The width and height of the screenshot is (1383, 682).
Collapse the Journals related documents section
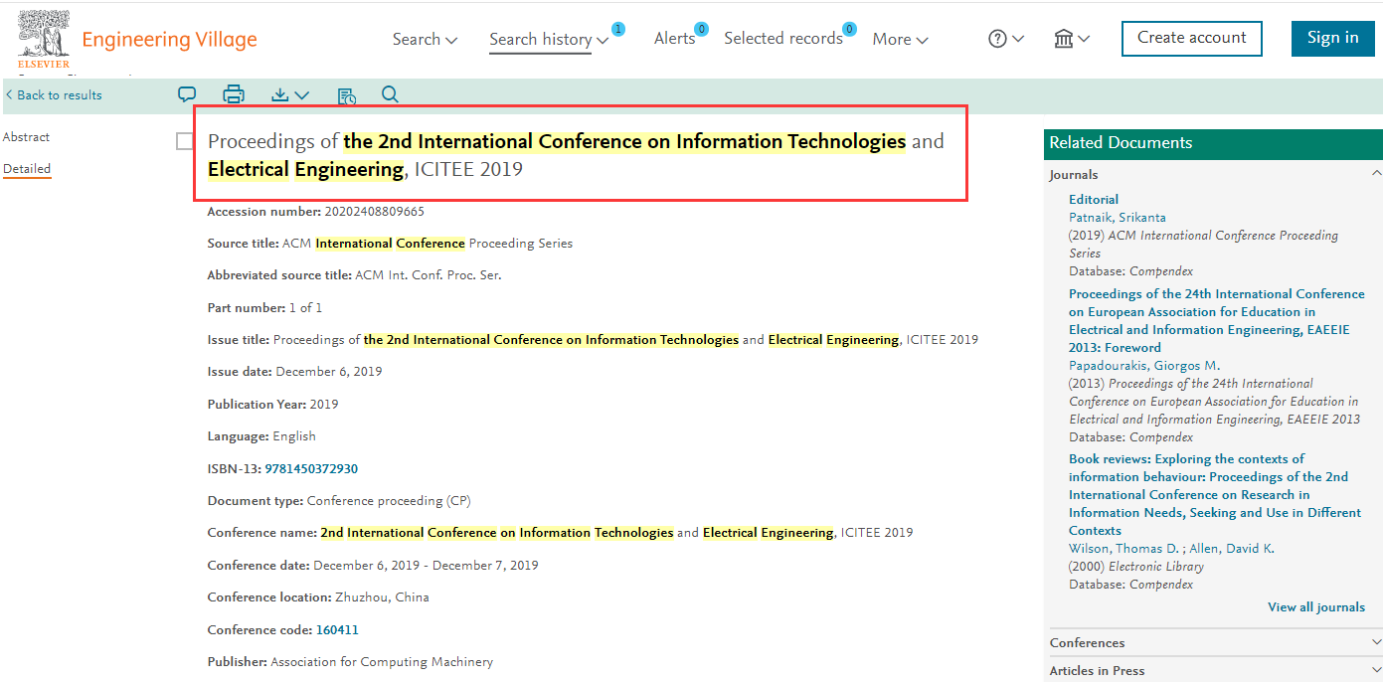coord(1376,175)
